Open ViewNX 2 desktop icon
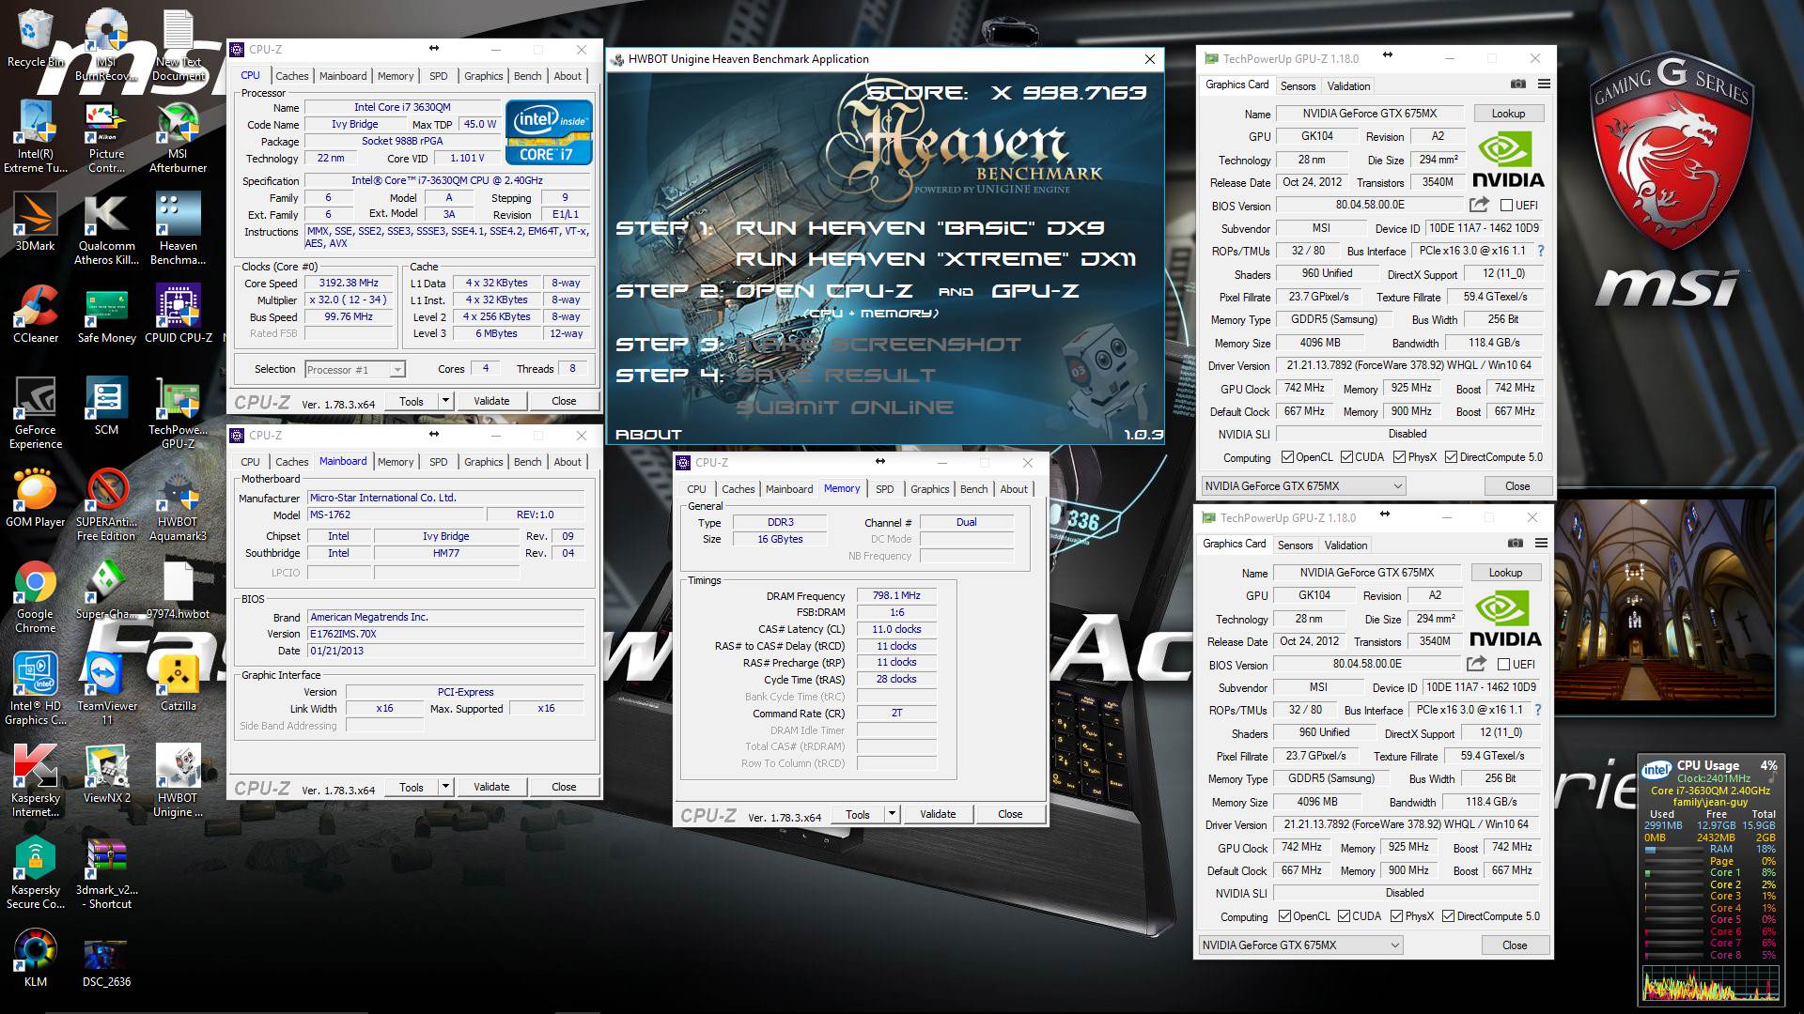The height and width of the screenshot is (1014, 1804). coord(106,775)
